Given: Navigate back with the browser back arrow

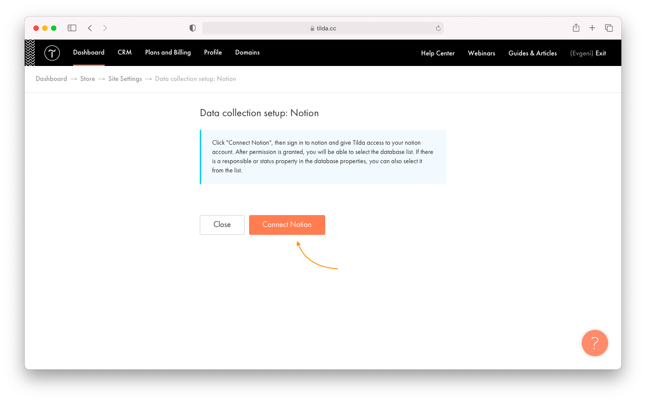Looking at the screenshot, I should coord(90,28).
